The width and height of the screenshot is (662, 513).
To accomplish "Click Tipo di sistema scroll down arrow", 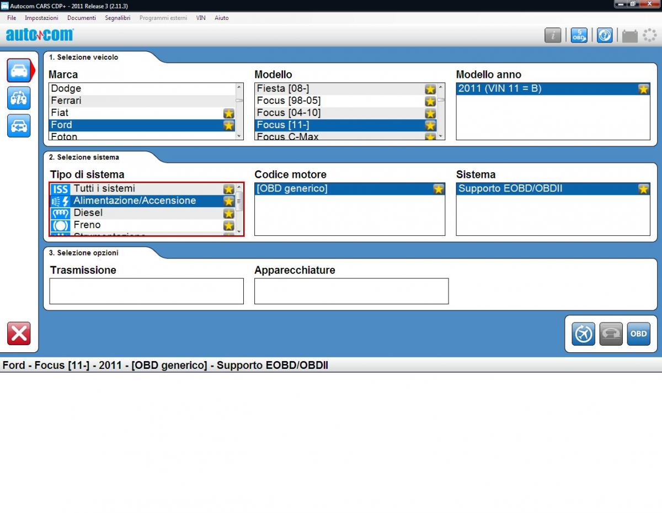I will click(239, 232).
